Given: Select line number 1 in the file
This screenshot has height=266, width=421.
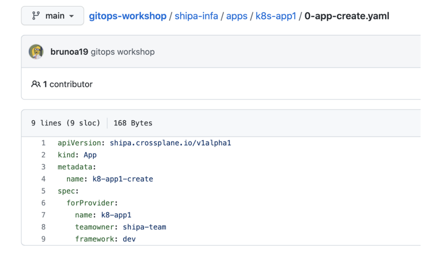Looking at the screenshot, I should point(43,143).
